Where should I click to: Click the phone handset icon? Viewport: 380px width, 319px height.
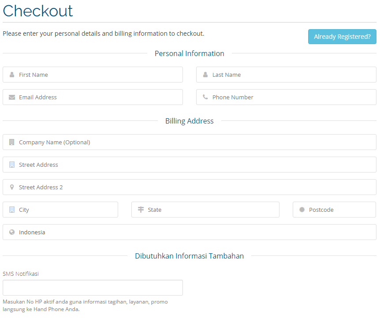[x=205, y=97]
